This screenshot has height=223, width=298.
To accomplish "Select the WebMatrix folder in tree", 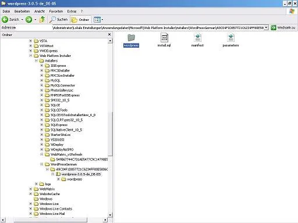I will (47, 189).
